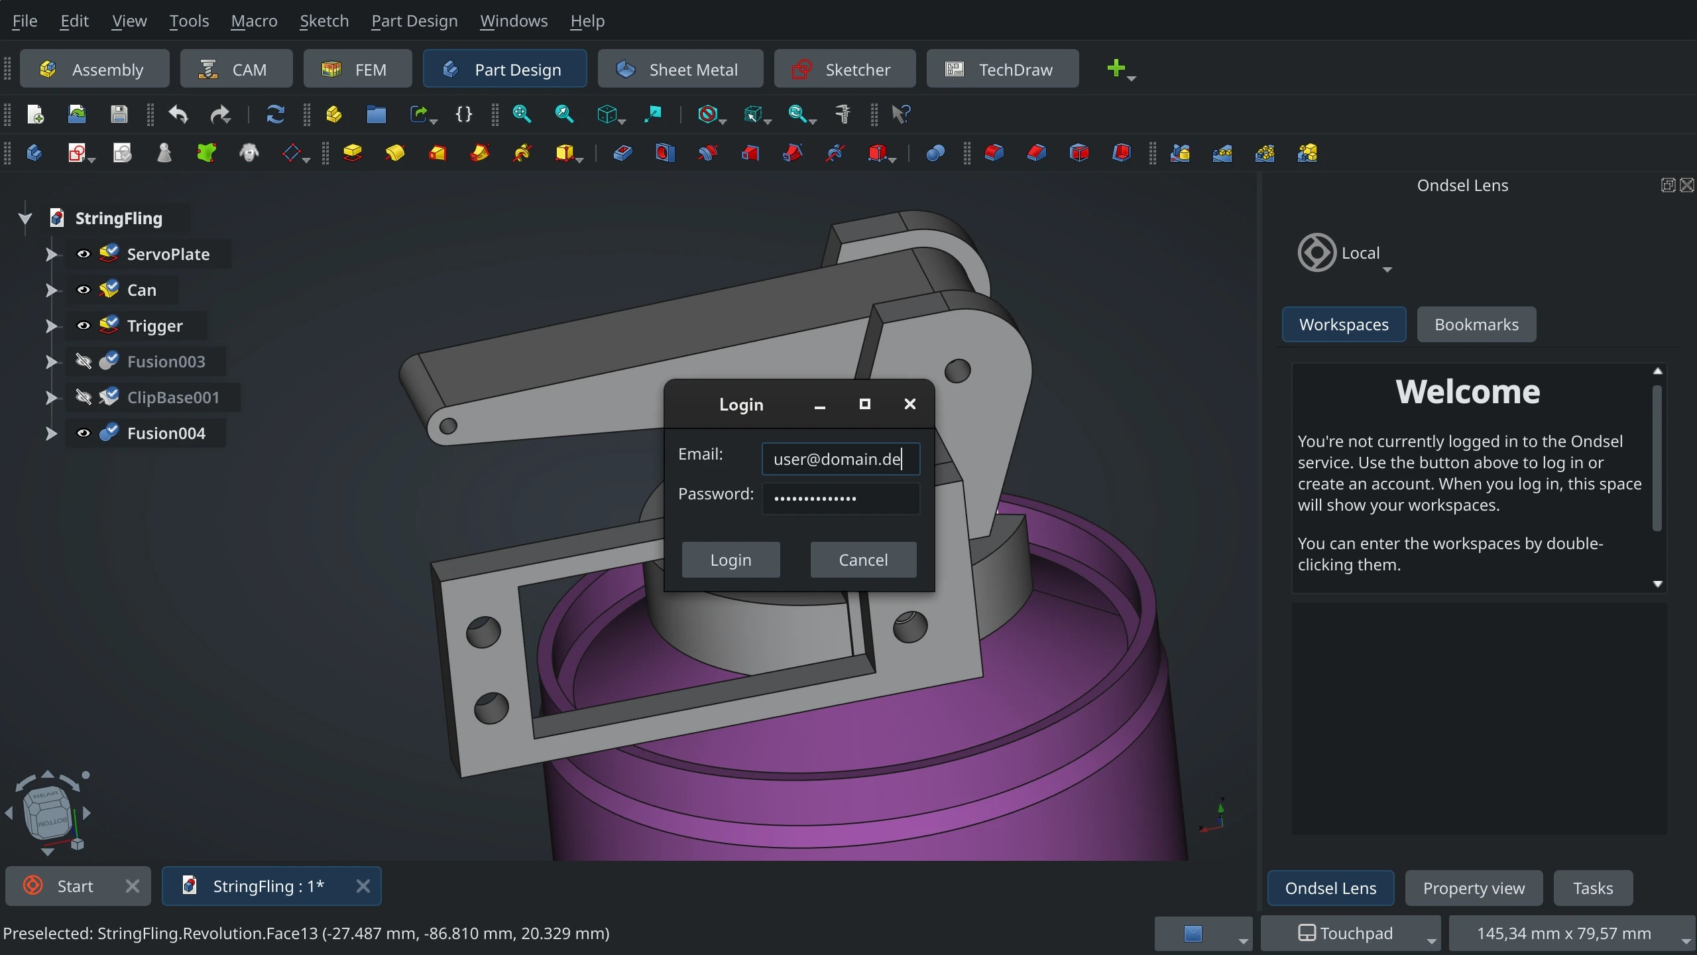Click the Email input field

[839, 458]
